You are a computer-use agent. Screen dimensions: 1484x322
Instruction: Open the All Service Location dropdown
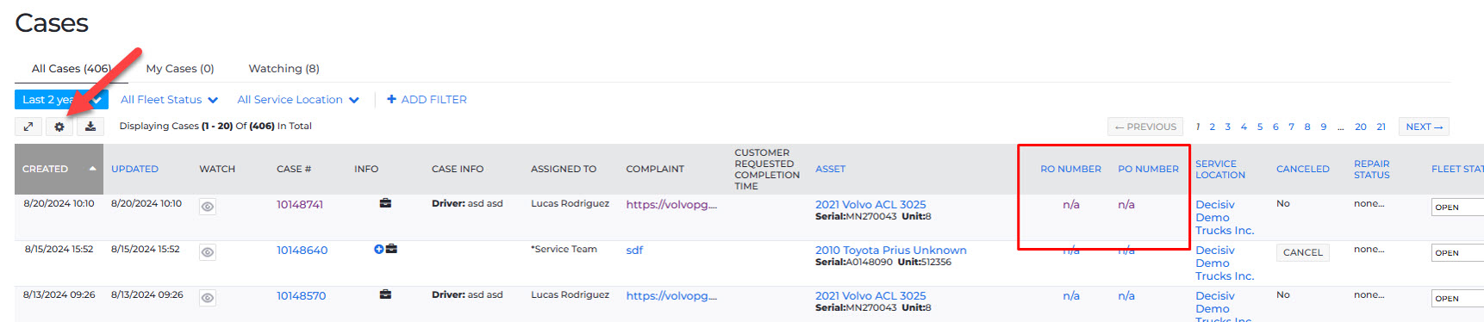[298, 100]
